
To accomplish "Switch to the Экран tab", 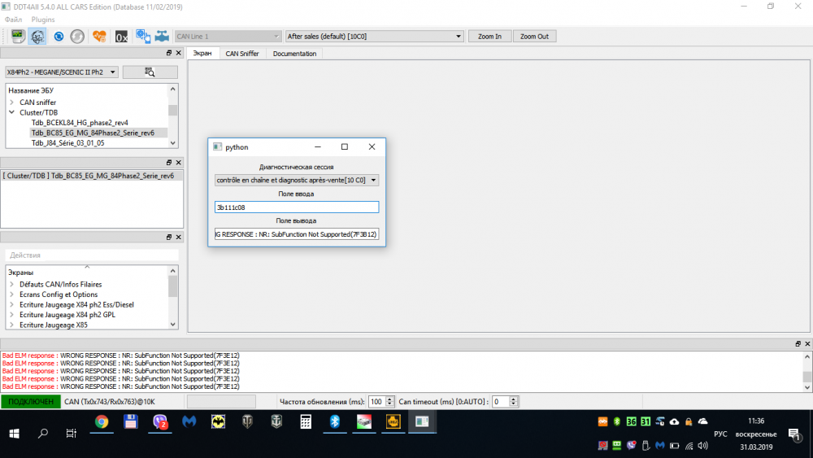I will (202, 54).
